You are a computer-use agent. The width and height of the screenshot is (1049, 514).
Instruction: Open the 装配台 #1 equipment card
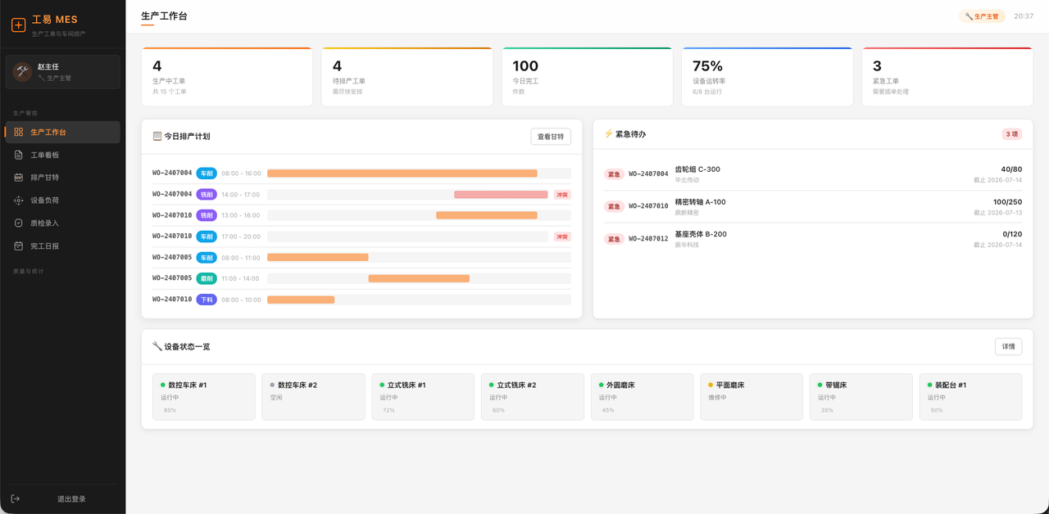(970, 397)
